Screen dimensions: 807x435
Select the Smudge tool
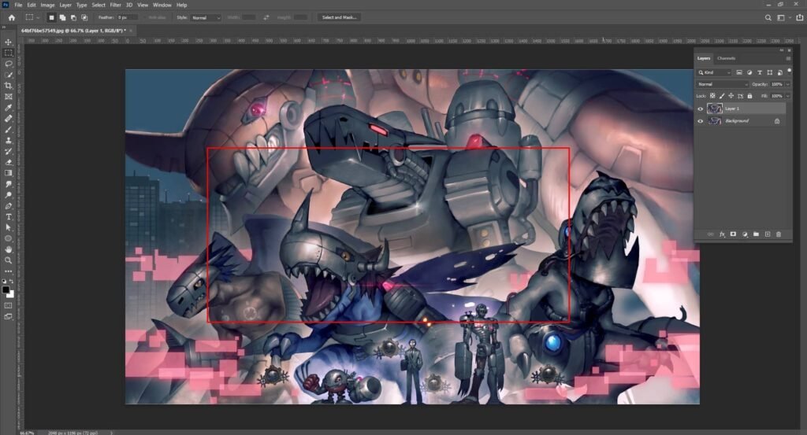coord(8,184)
